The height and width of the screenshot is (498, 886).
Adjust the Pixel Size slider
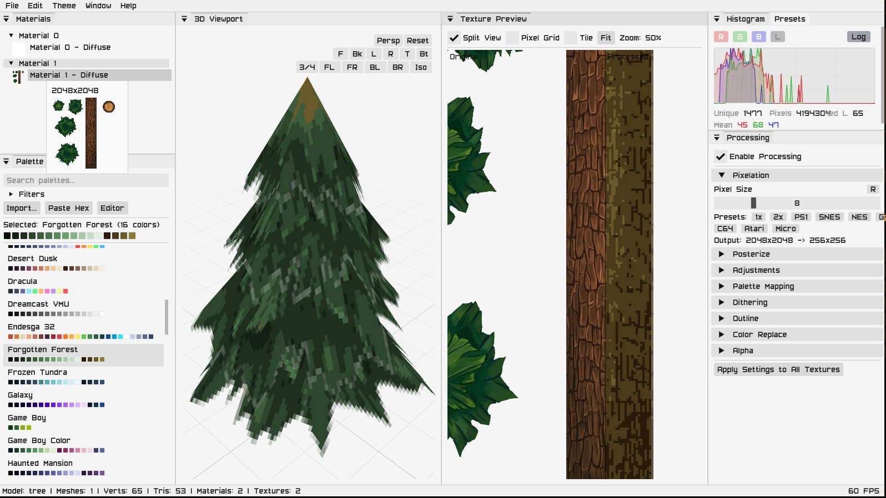[797, 203]
